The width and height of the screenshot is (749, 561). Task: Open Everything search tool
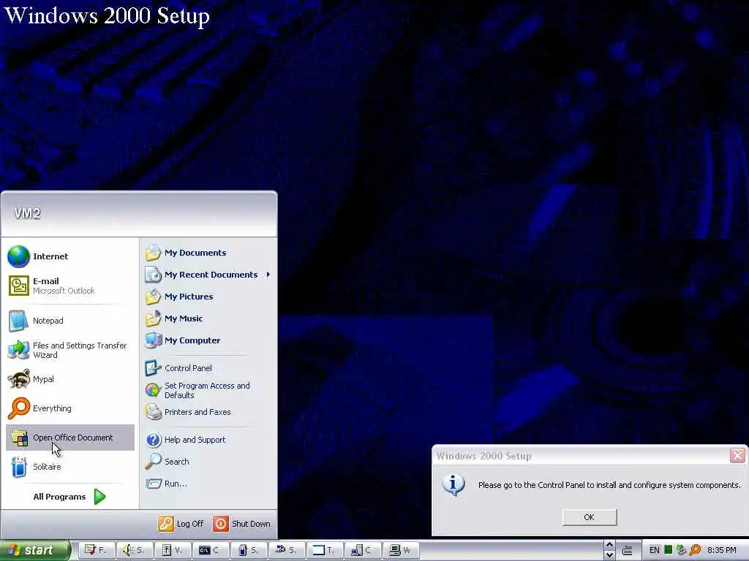coord(70,408)
